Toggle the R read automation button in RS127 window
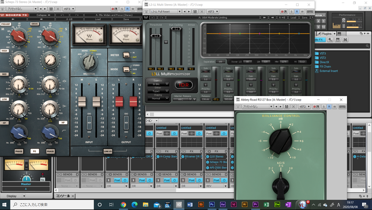 pos(329,107)
